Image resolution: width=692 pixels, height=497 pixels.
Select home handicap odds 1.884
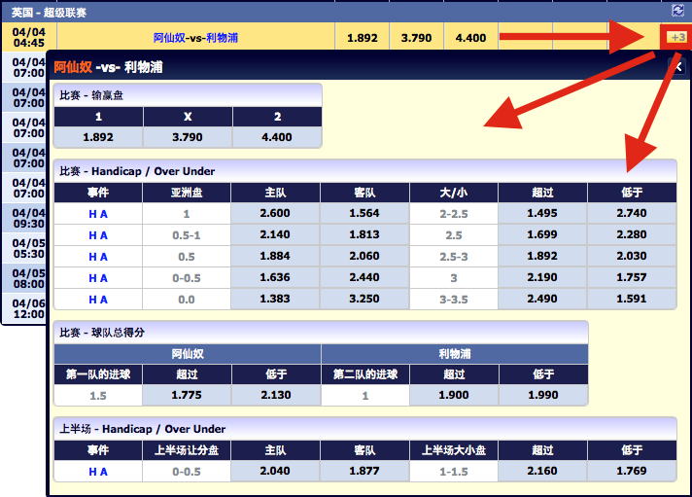[275, 256]
